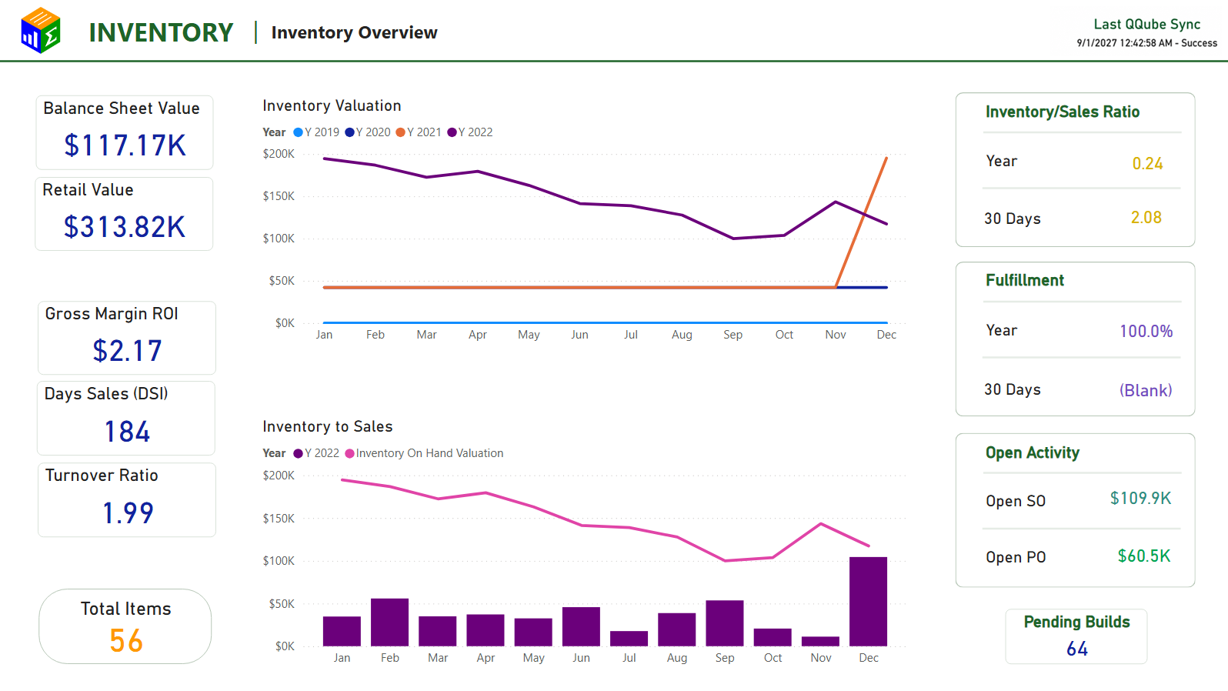Click the Year label in Inventory/Sales Ratio card

[x=1002, y=161]
